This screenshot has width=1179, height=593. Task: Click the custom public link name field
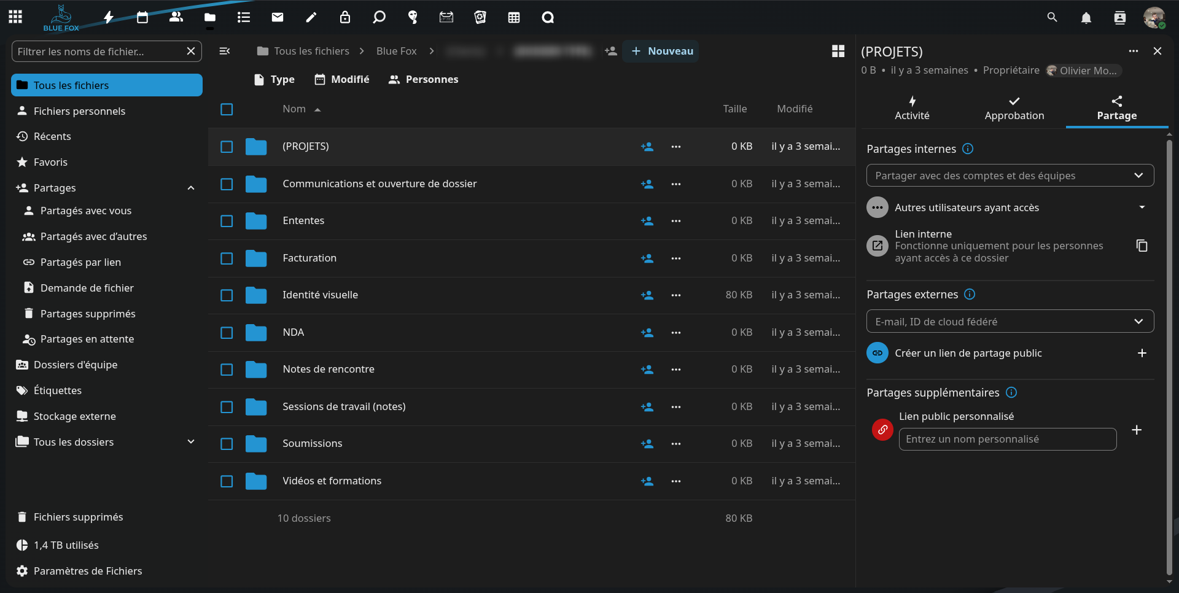[x=1007, y=440]
